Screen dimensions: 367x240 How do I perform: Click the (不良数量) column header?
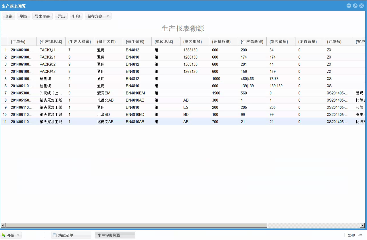[310, 42]
